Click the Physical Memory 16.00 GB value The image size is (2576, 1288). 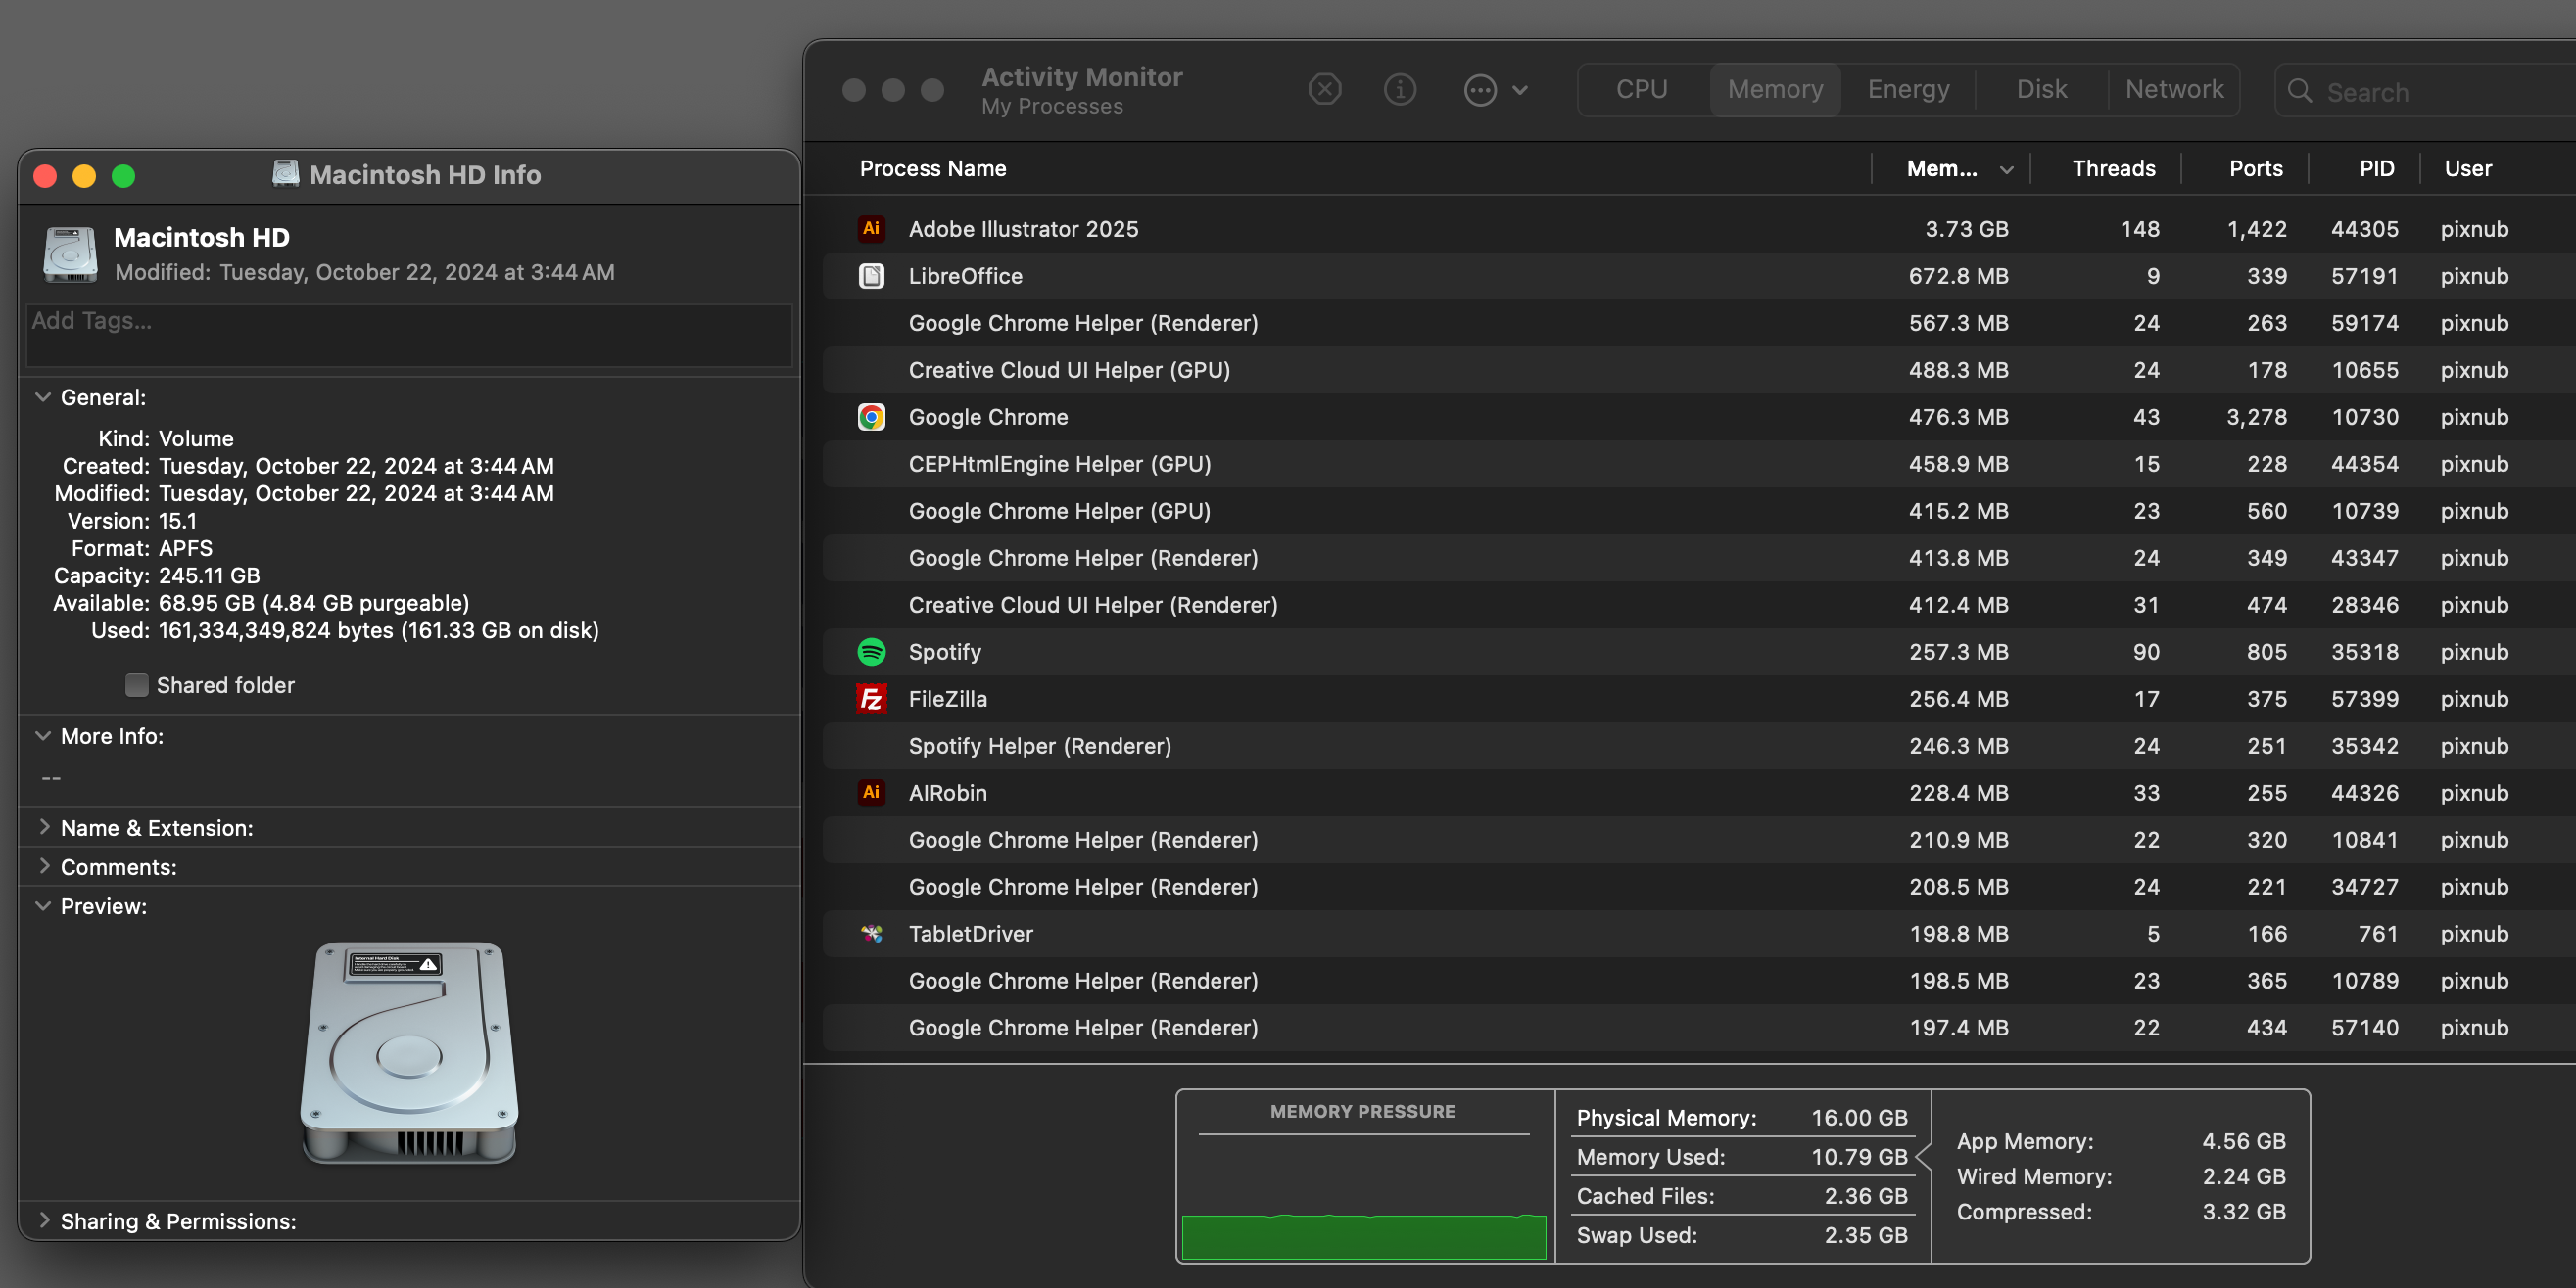(1859, 1117)
